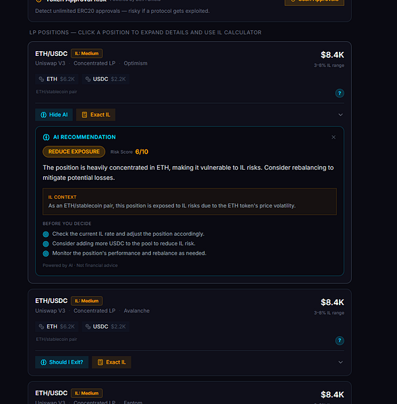Click USDC token chip in Avalanche position
397x404 pixels.
[x=106, y=327]
